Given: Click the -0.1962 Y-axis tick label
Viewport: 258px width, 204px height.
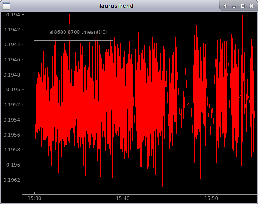Looking at the screenshot, I should (12, 180).
